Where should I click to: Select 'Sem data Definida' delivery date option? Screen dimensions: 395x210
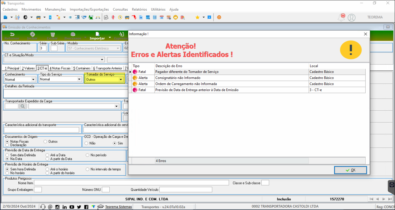pyautogui.click(x=7, y=155)
